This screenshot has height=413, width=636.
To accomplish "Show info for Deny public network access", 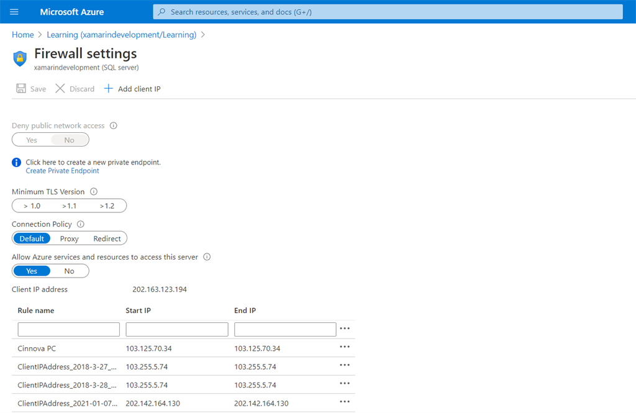I will point(114,126).
